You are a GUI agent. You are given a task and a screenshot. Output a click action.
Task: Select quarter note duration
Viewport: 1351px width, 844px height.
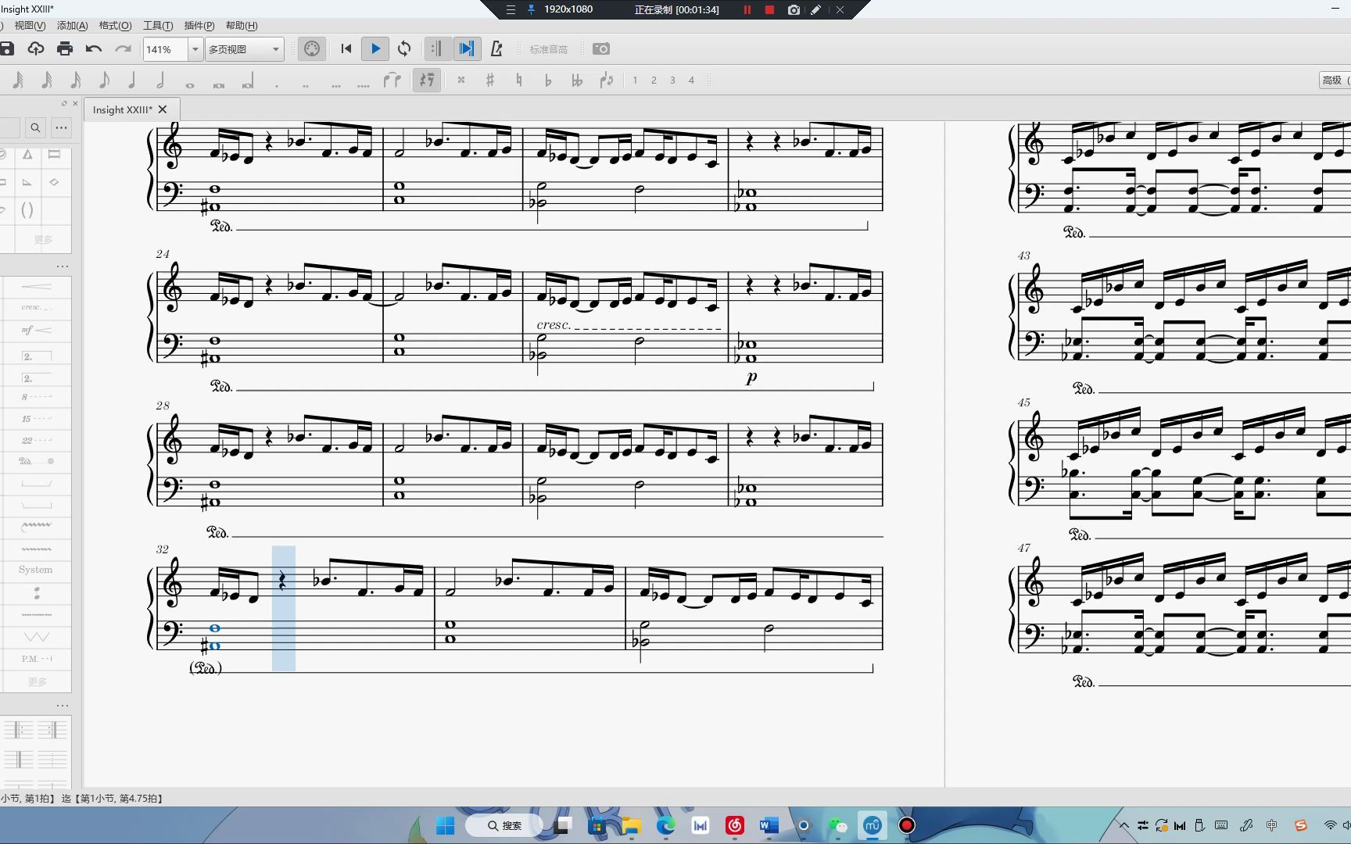[132, 80]
